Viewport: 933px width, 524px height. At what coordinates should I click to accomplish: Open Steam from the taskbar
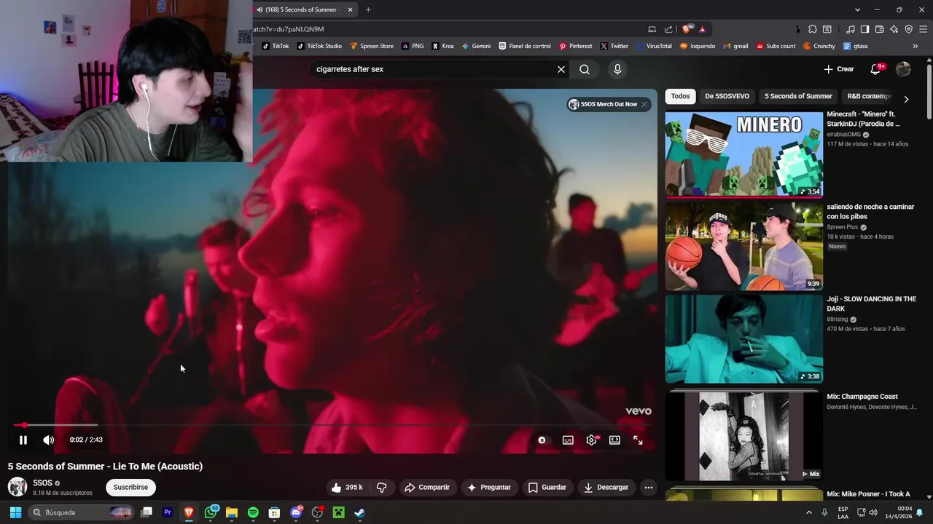(359, 512)
